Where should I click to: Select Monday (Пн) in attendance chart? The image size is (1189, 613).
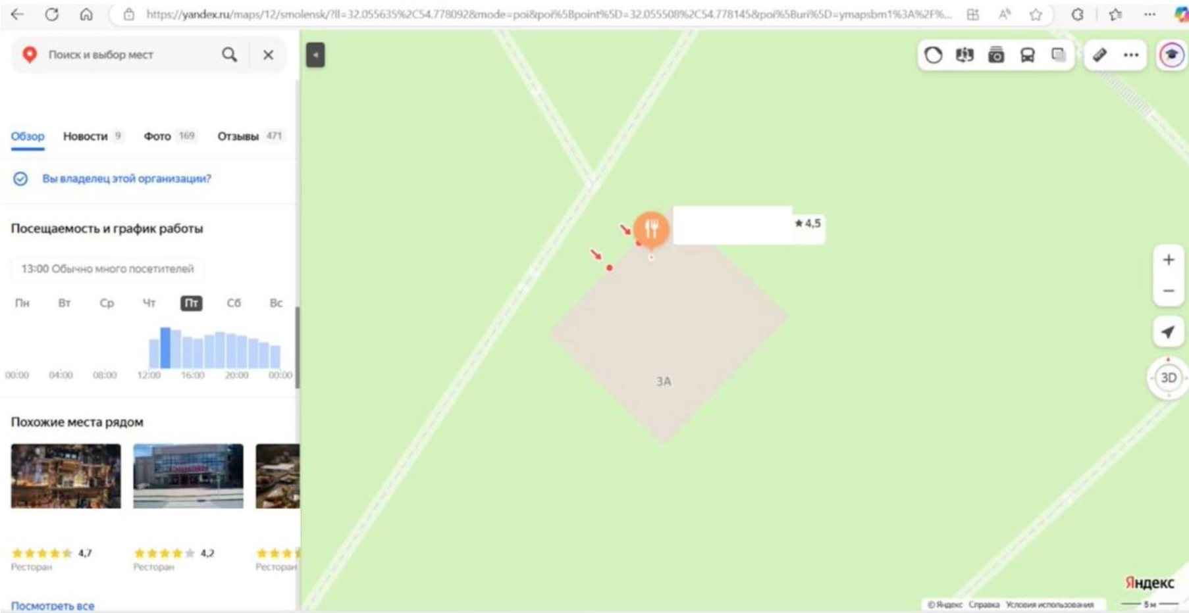point(22,303)
